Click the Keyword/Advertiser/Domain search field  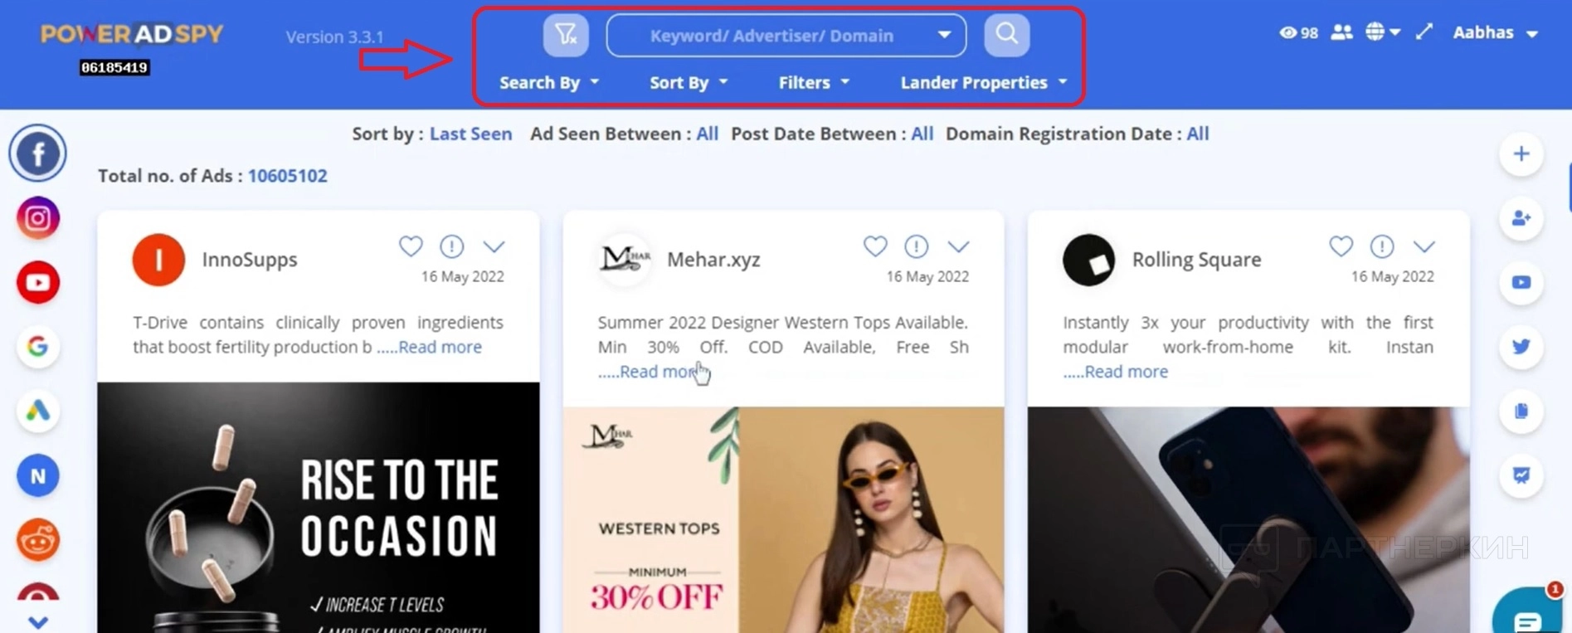[x=771, y=36]
